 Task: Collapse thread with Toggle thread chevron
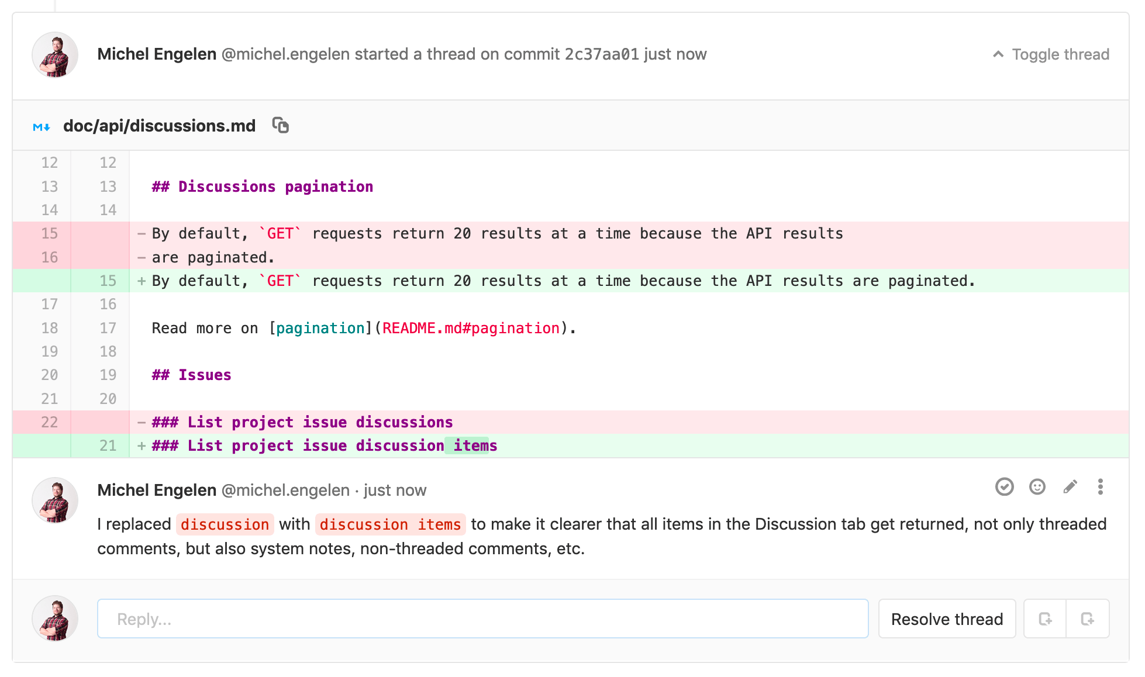click(x=998, y=54)
